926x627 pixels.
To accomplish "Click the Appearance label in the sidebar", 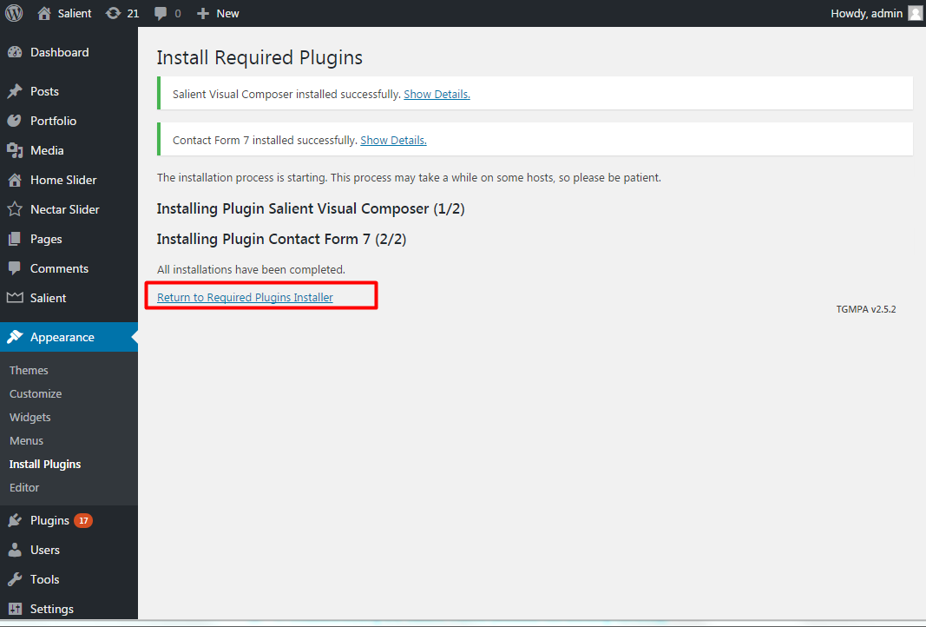I will point(62,337).
